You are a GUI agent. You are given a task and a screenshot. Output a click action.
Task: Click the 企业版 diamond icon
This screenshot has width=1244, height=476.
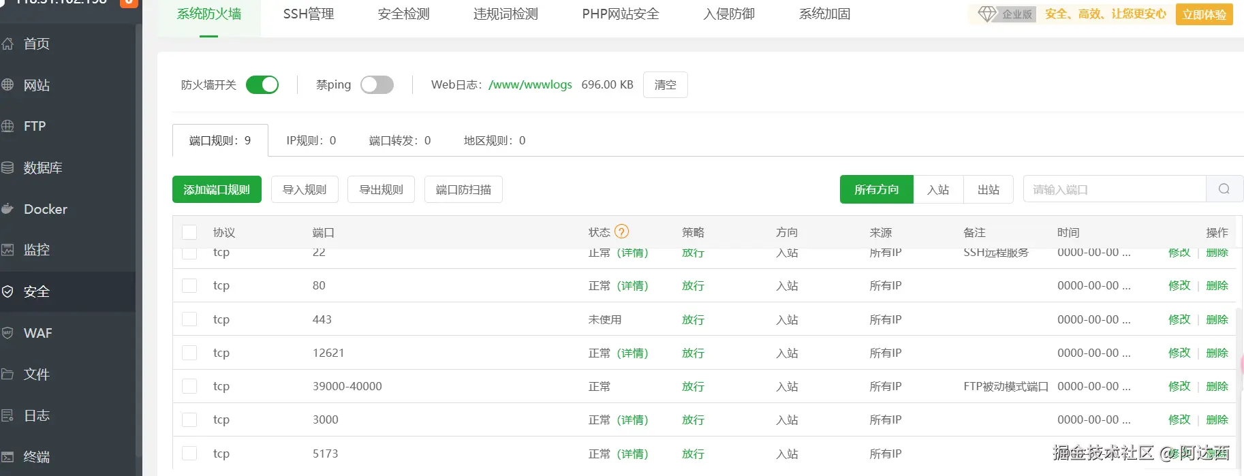tap(986, 14)
